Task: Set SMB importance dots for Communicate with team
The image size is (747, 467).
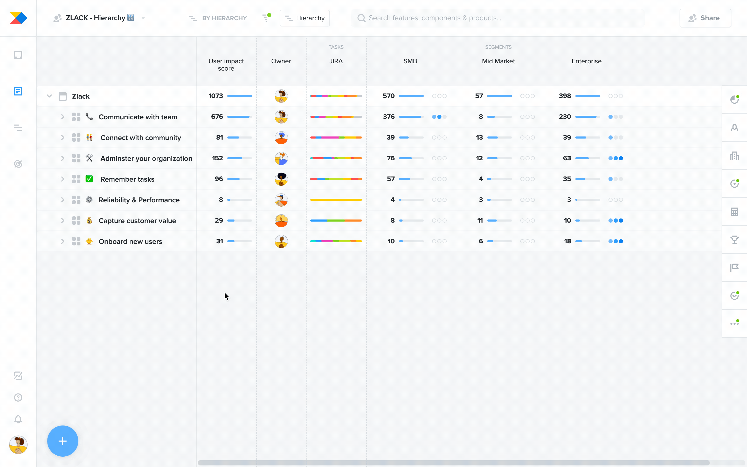Action: tap(439, 117)
